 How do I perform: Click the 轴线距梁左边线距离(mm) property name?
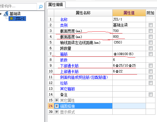click(80, 43)
